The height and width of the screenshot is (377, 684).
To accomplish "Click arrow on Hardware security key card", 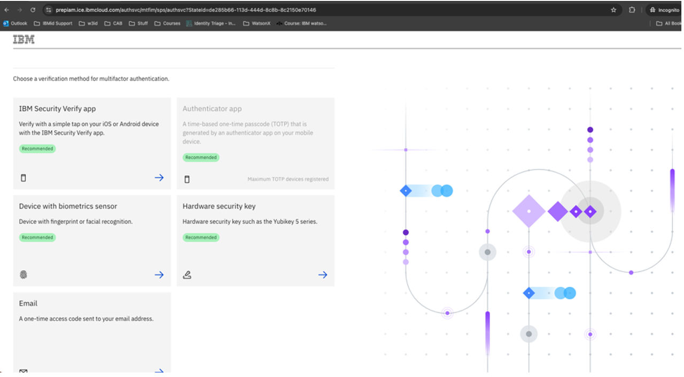I will point(323,275).
